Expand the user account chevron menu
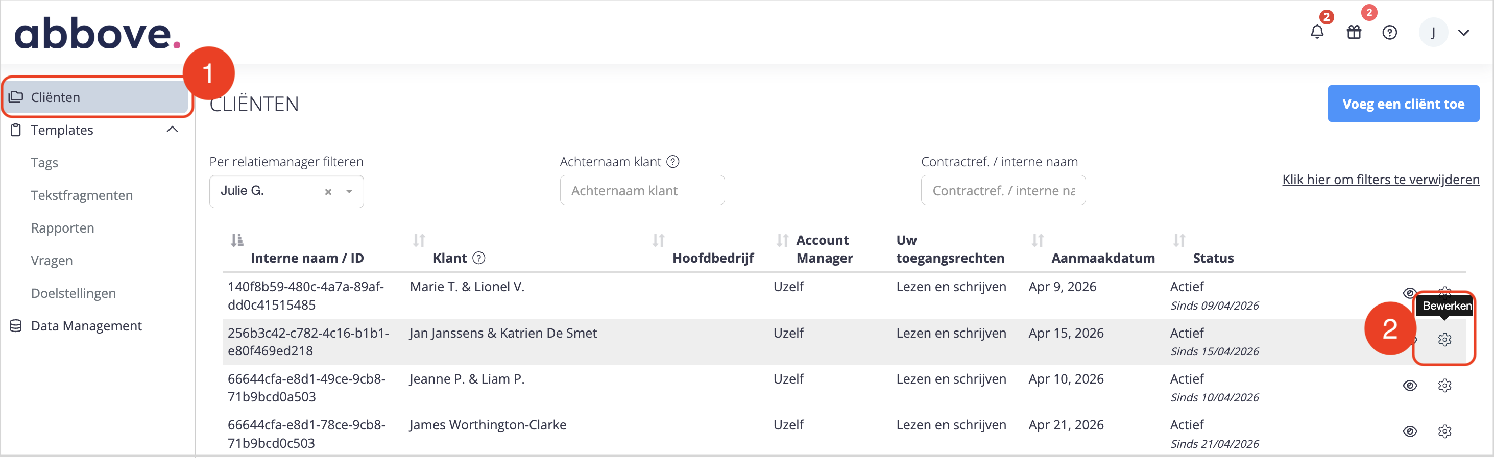This screenshot has height=458, width=1494. (x=1463, y=33)
